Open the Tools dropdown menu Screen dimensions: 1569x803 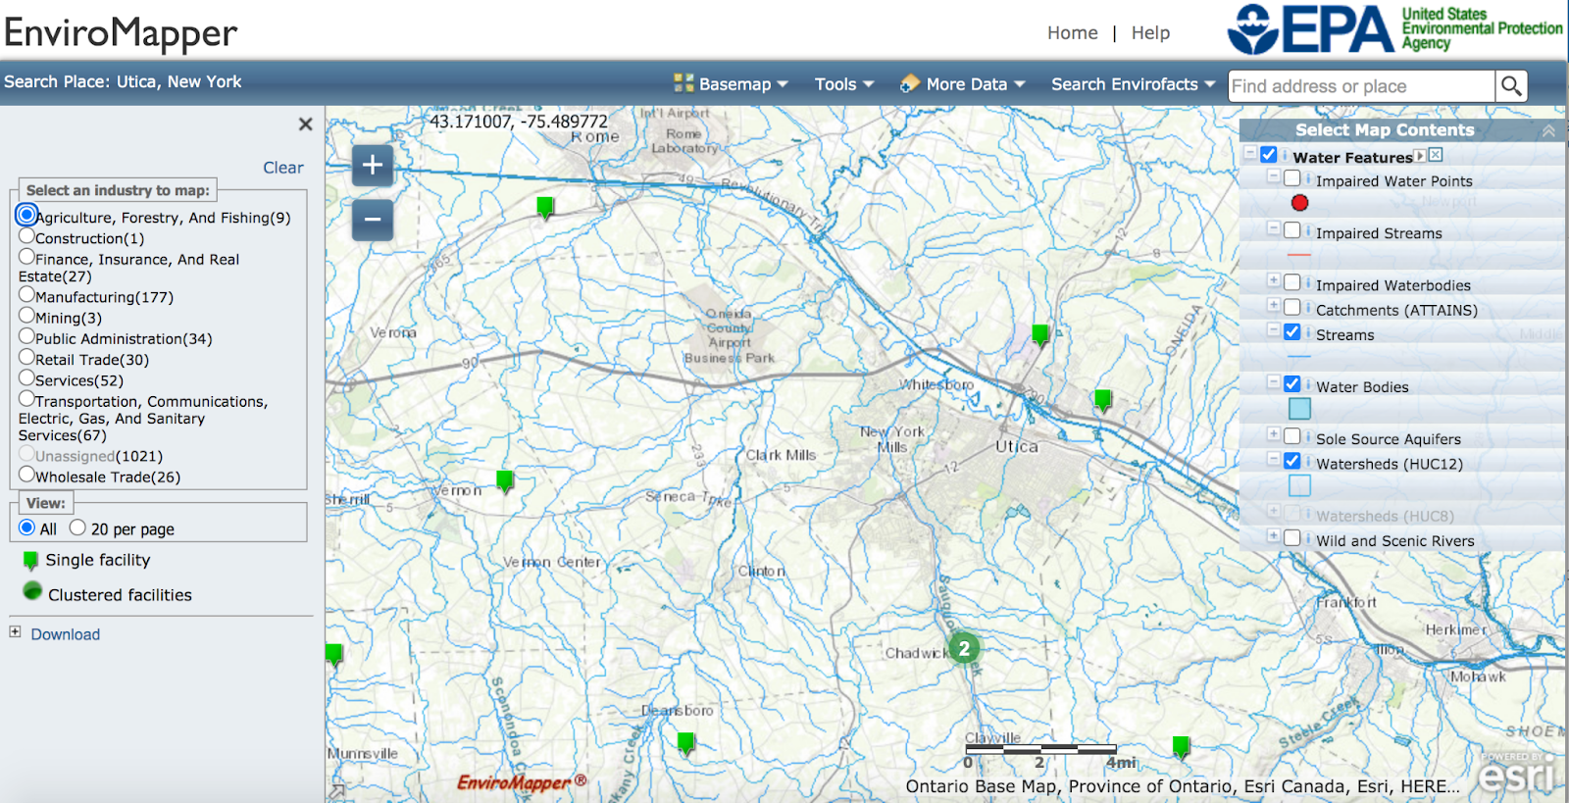[844, 84]
